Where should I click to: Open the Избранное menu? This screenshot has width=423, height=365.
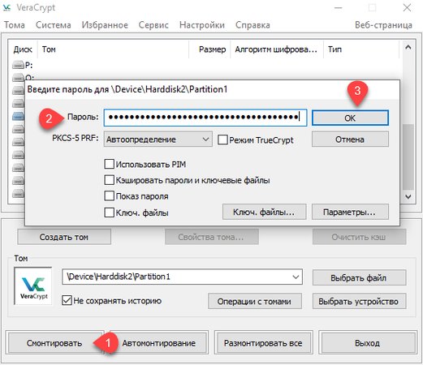[105, 25]
